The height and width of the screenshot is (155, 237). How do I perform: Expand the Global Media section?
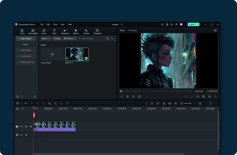(18, 50)
